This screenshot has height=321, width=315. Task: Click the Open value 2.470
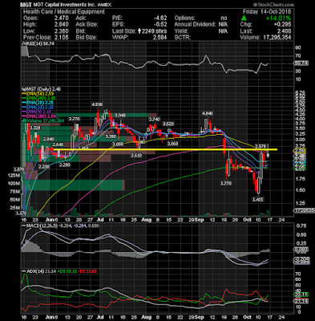61,18
